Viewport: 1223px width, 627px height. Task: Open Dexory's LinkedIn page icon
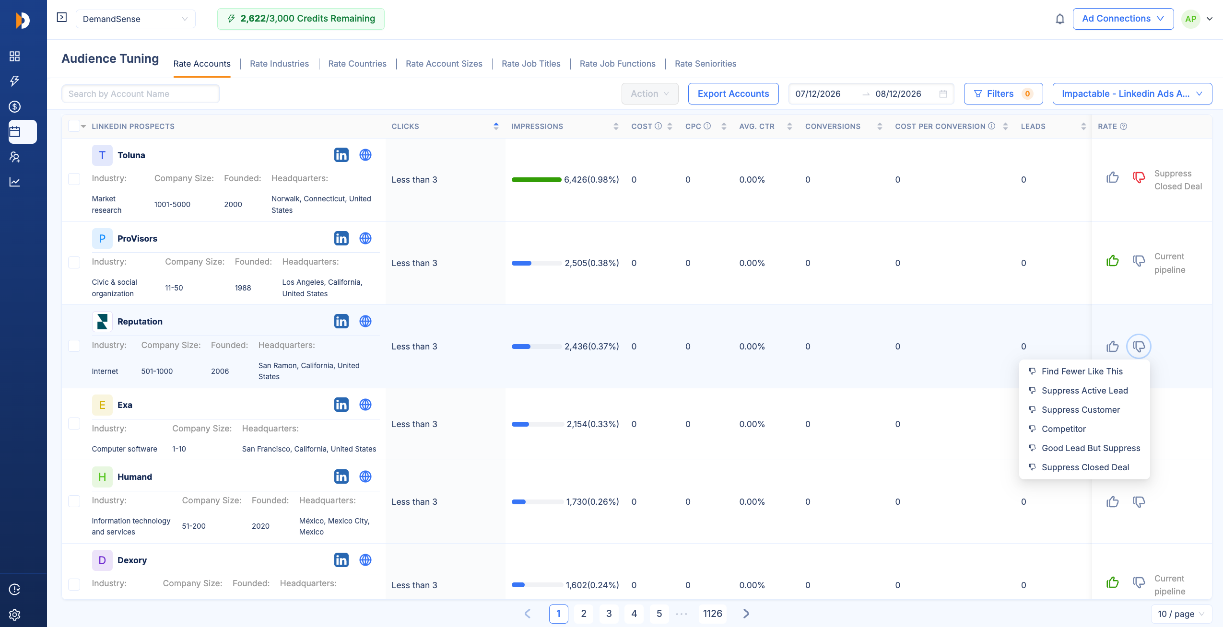point(341,560)
